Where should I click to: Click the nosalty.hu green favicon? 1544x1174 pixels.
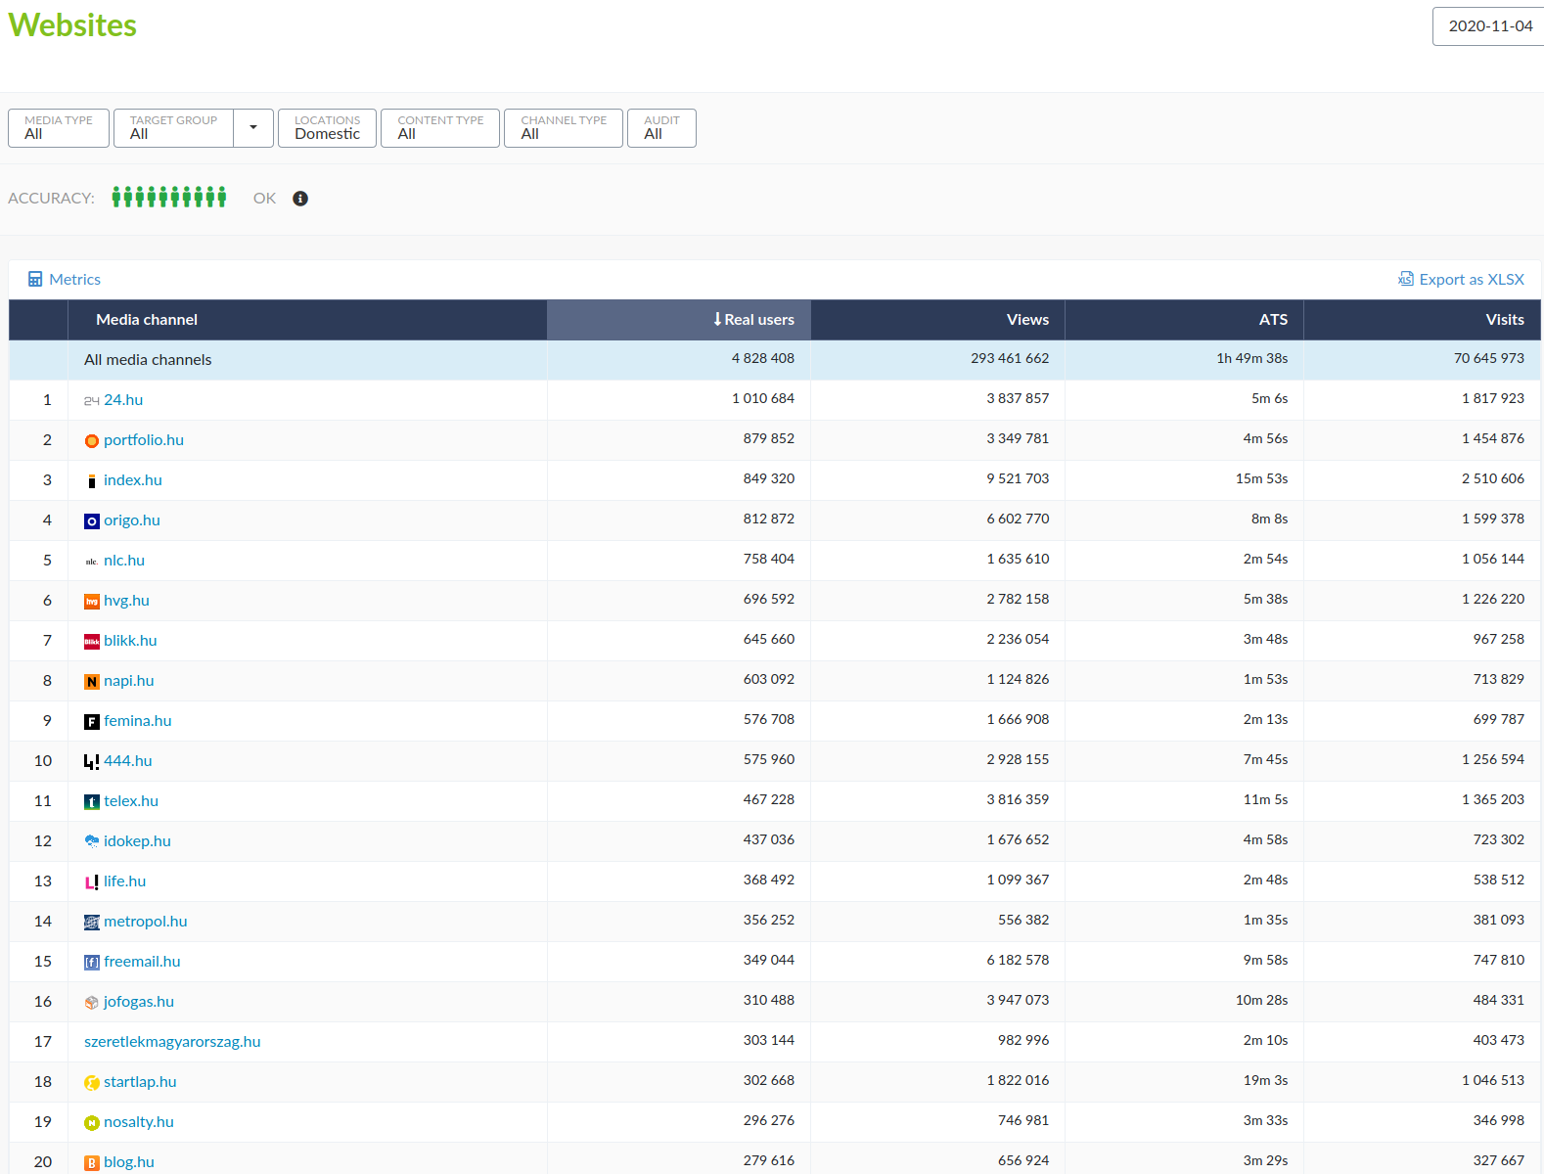tap(91, 1123)
